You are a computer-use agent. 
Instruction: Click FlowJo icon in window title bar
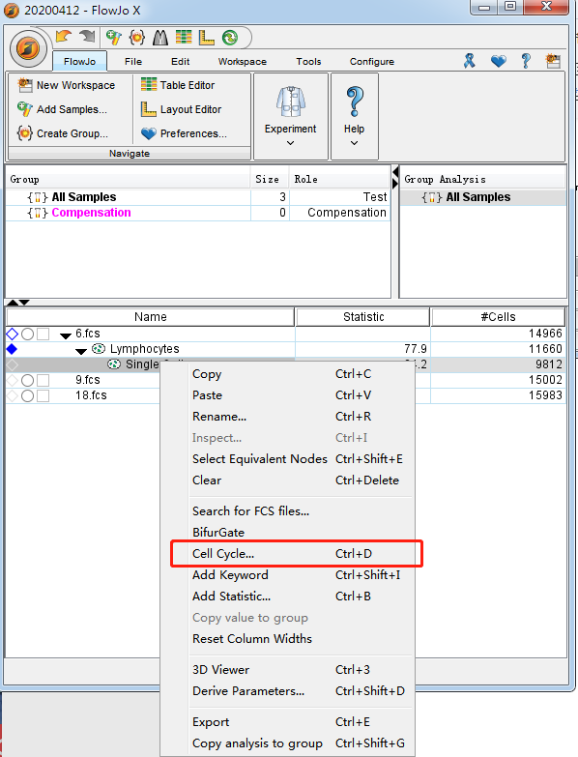pyautogui.click(x=12, y=10)
